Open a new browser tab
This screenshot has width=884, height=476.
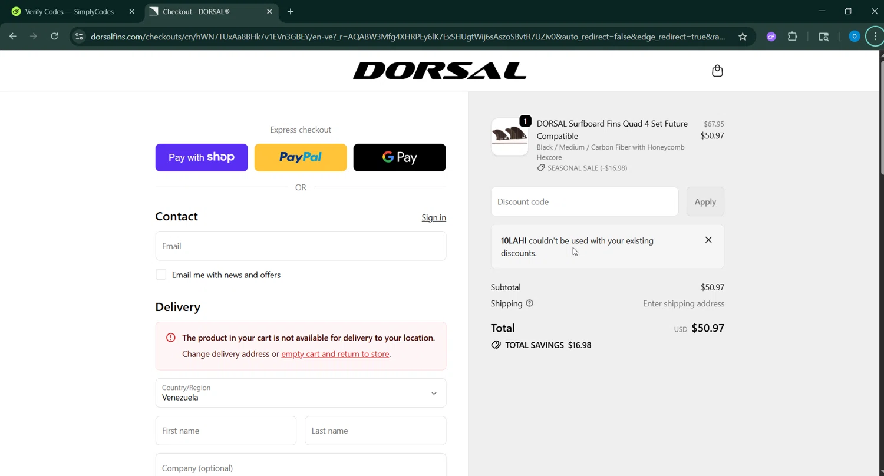[x=291, y=11]
